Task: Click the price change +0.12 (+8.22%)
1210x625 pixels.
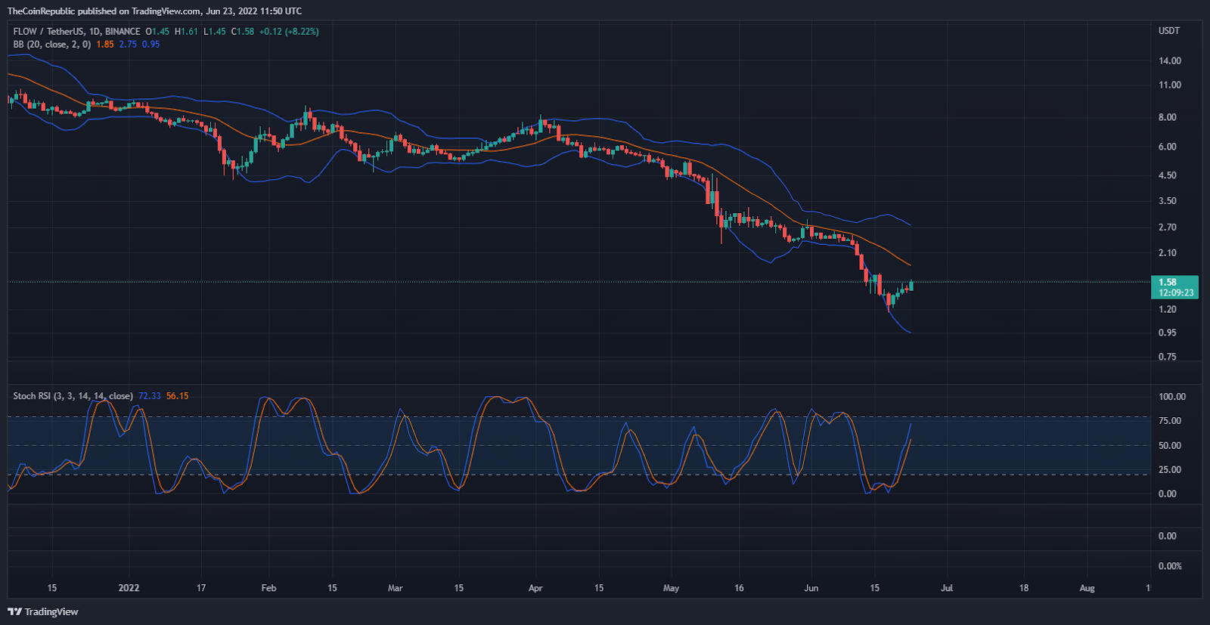Action: click(289, 32)
